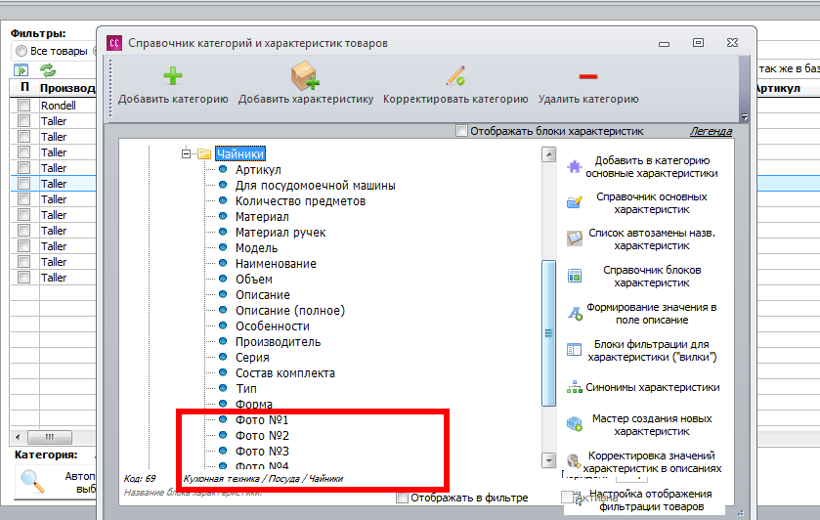Click the CC application icon in the title bar
The width and height of the screenshot is (820, 520).
click(114, 43)
